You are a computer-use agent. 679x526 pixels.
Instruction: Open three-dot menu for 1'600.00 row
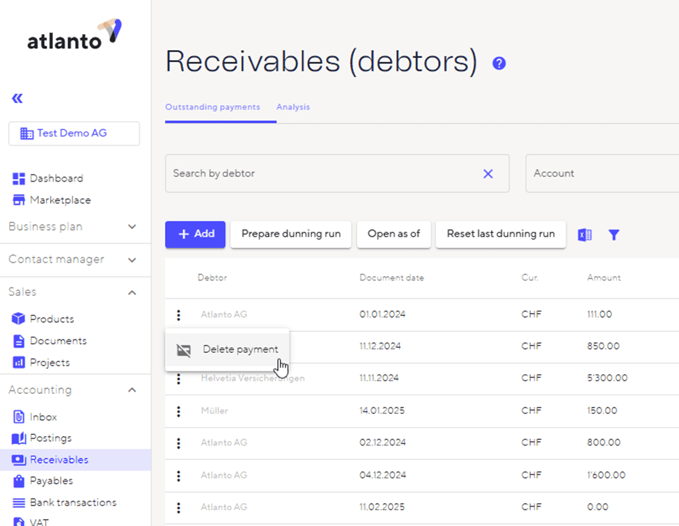[178, 476]
